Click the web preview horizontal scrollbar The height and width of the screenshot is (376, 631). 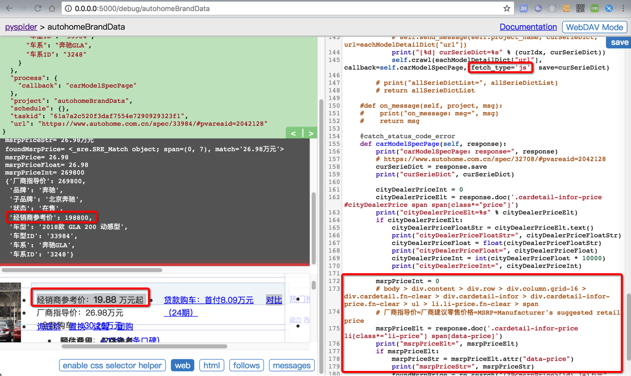click(144, 346)
